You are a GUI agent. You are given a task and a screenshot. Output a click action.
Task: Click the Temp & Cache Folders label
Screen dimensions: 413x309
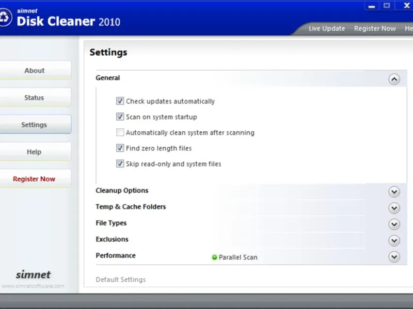click(131, 207)
